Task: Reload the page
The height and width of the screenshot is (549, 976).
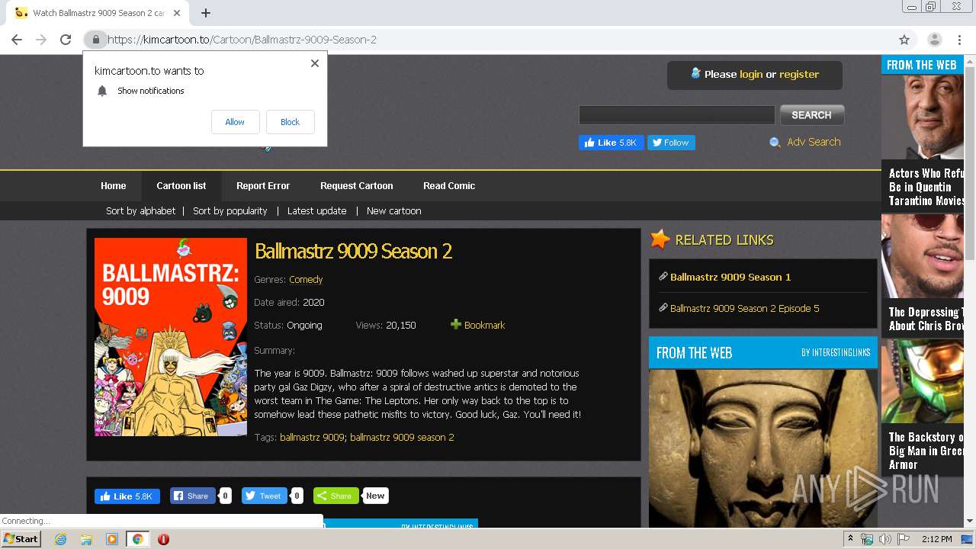Action: (x=66, y=40)
